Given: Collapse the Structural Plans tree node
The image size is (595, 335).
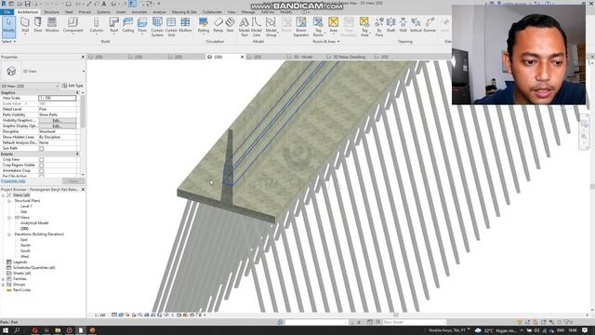Looking at the screenshot, I should click(9, 201).
